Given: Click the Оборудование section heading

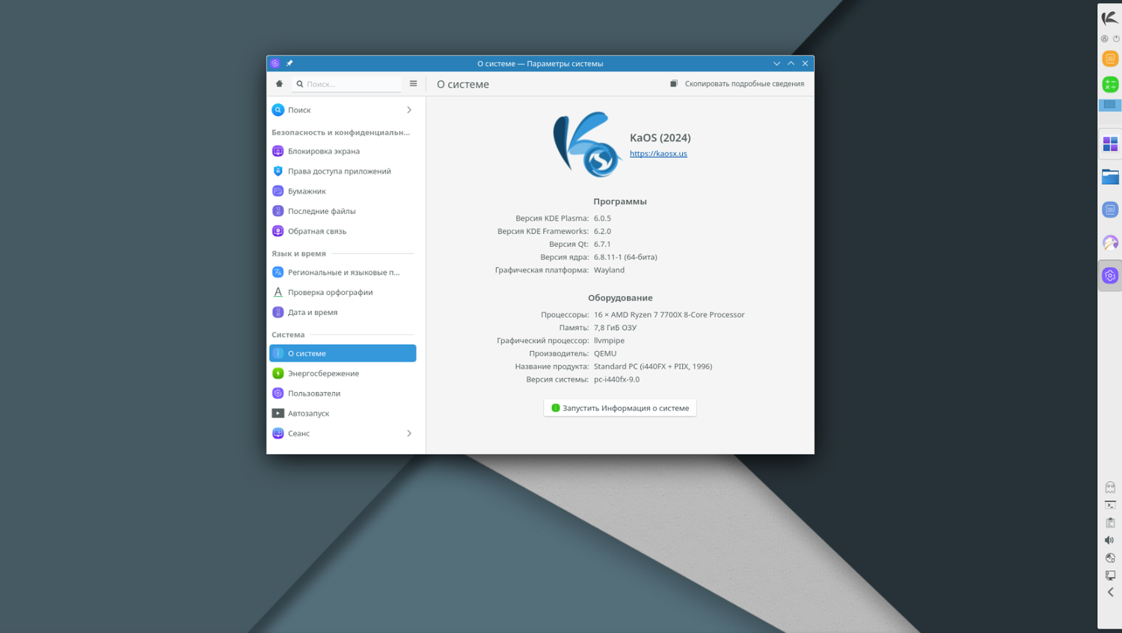Looking at the screenshot, I should [x=620, y=298].
